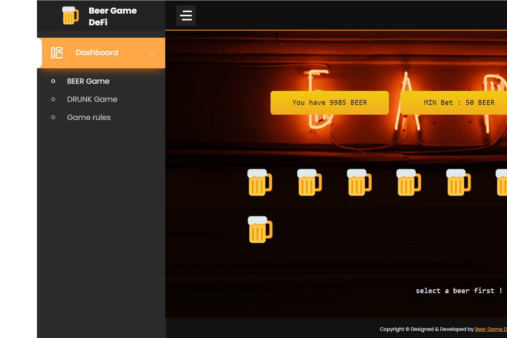The width and height of the screenshot is (507, 338).
Task: Open the hamburger menu at top
Action: [186, 15]
